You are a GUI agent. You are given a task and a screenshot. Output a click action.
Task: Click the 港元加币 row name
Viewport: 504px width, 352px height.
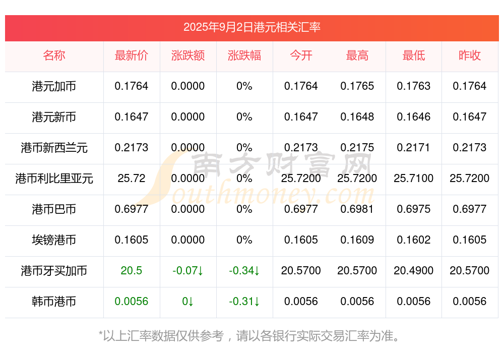tap(54, 86)
